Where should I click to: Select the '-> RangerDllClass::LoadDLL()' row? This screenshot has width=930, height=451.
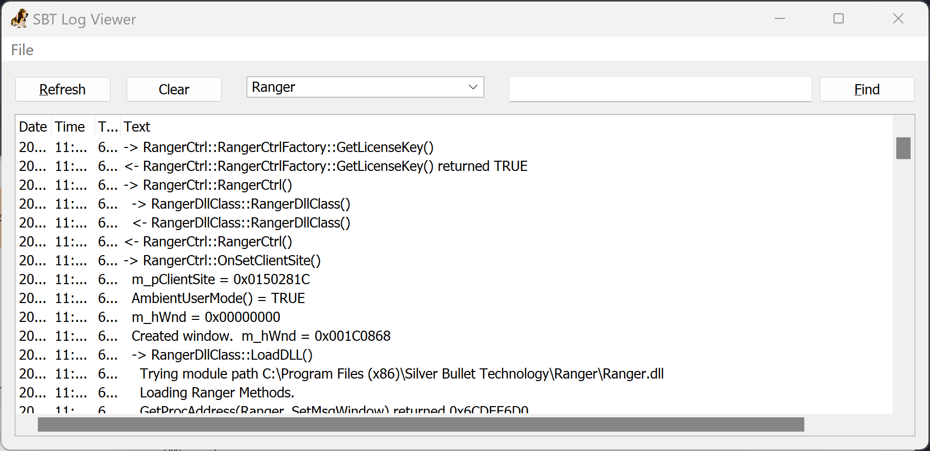click(x=455, y=355)
